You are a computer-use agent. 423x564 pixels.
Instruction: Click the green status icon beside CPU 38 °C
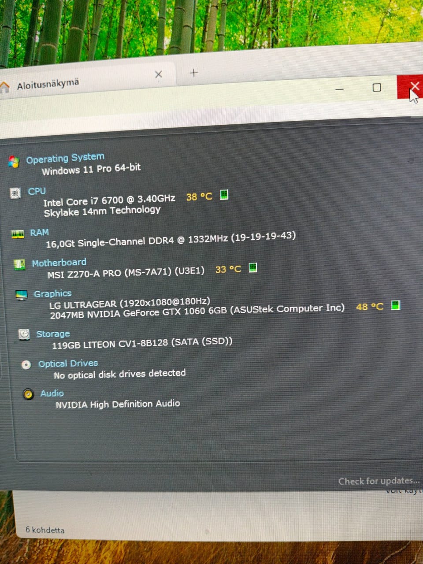[x=224, y=194]
